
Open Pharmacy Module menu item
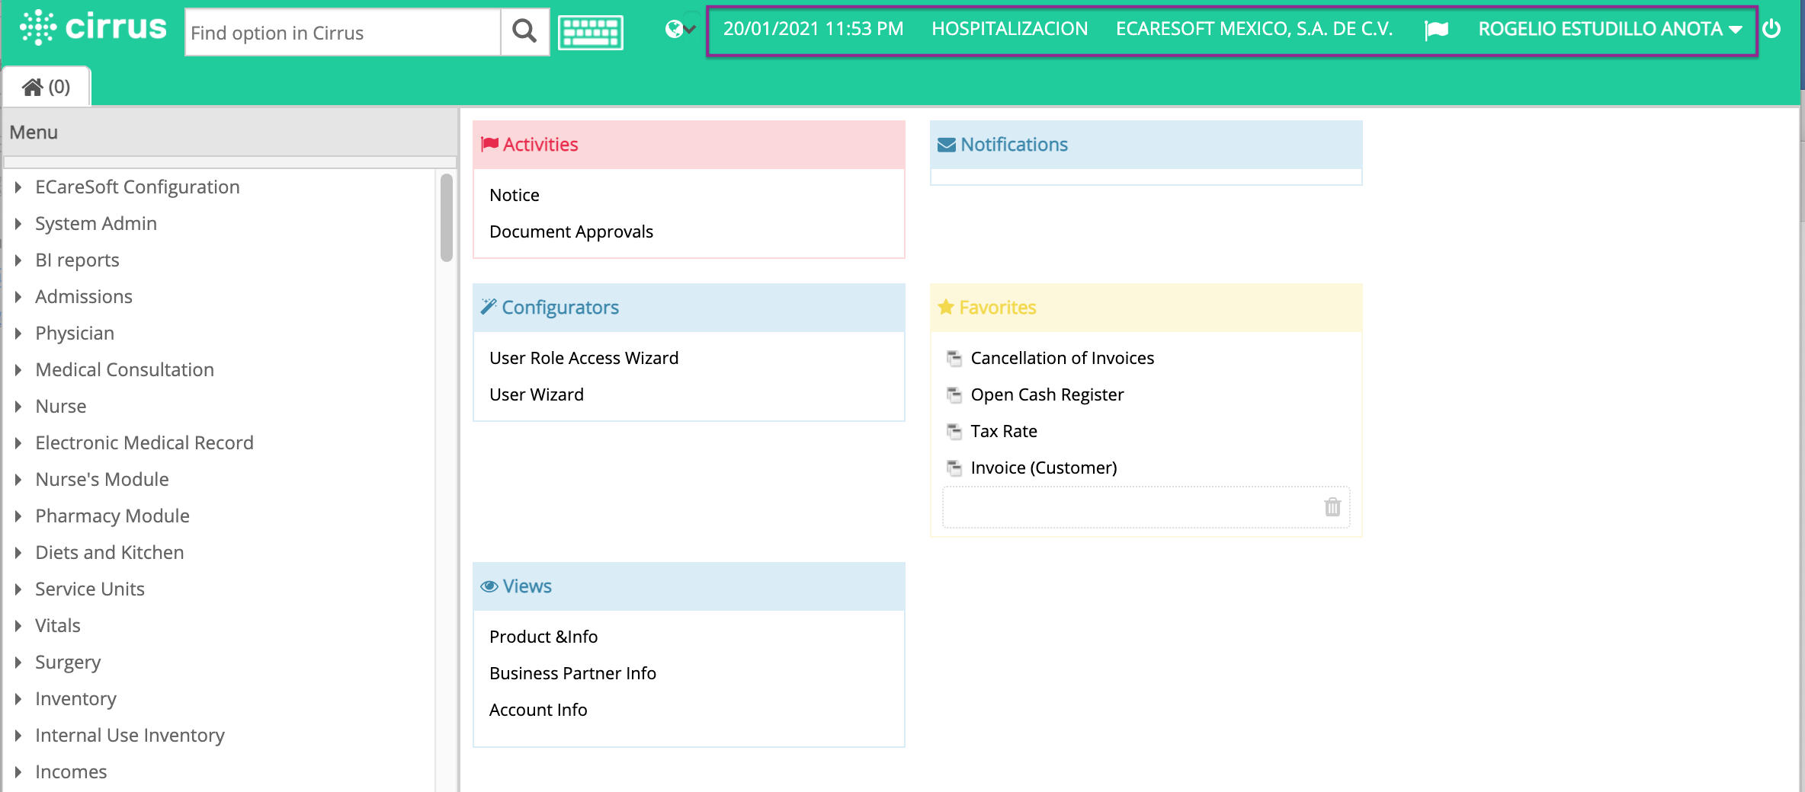tap(112, 516)
